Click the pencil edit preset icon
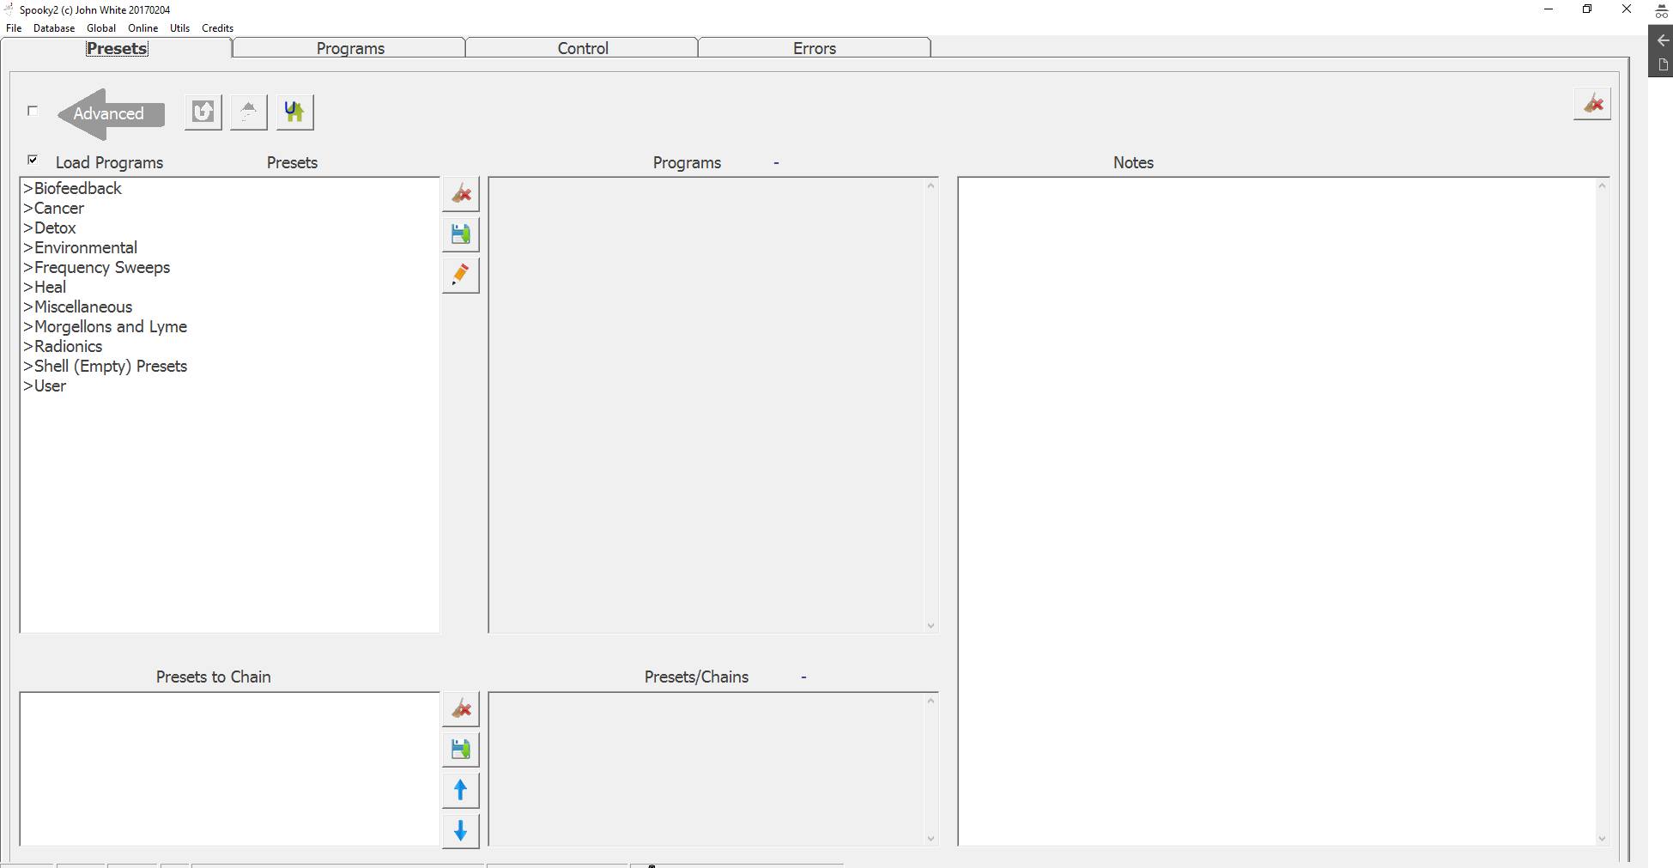Screen dimensions: 1673x868 pyautogui.click(x=460, y=275)
